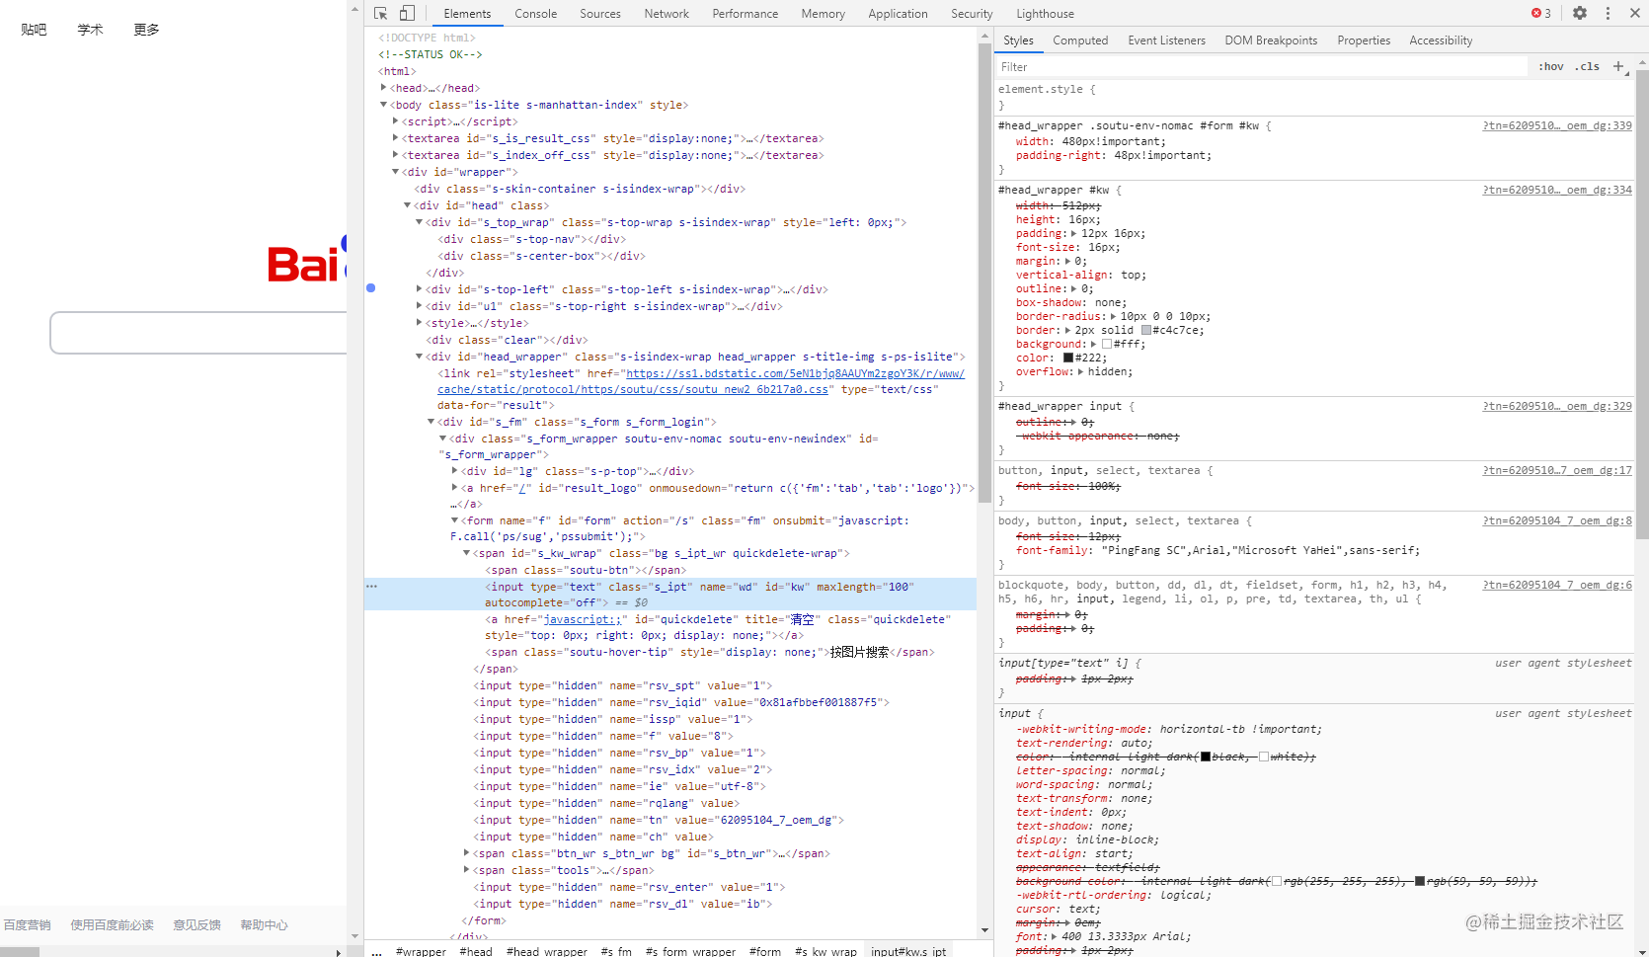The width and height of the screenshot is (1649, 957).
Task: Switch to Computed styles tab
Action: tap(1080, 40)
